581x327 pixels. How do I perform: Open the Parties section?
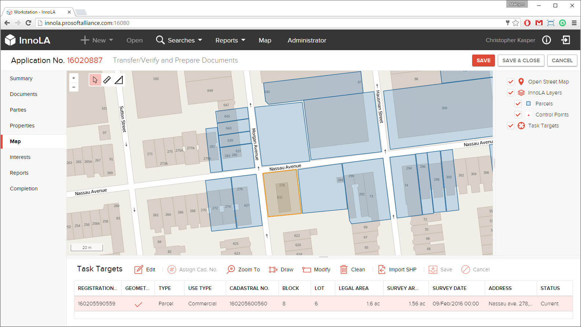coord(18,110)
